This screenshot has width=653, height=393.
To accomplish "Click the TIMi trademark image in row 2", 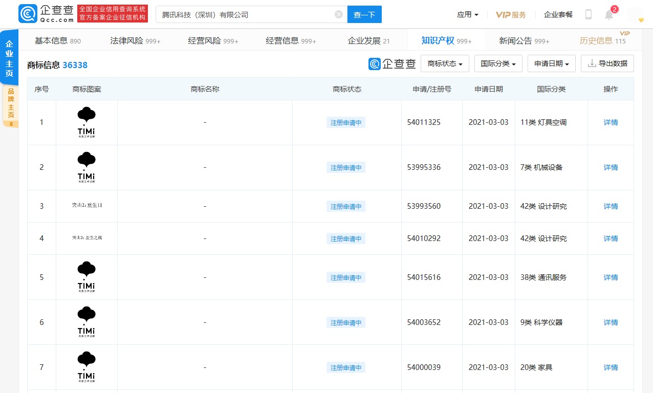I will click(x=86, y=167).
